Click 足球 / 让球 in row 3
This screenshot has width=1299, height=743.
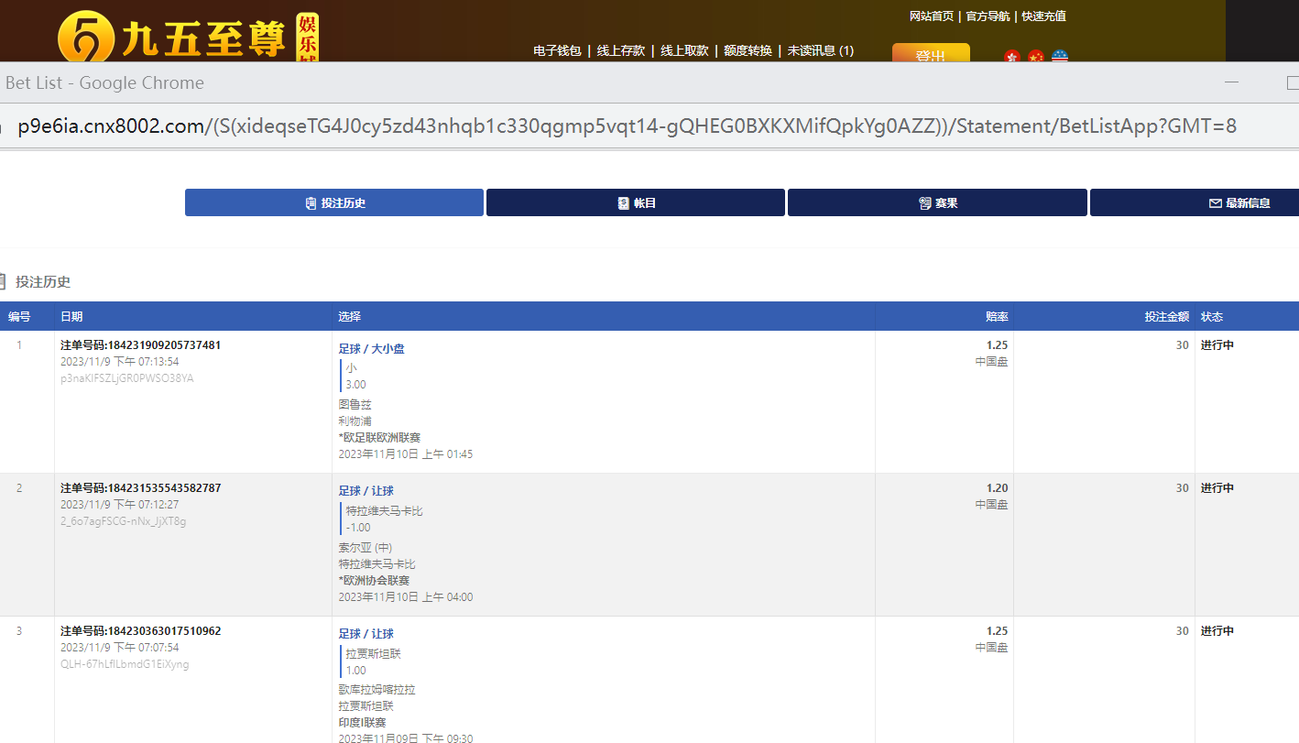[366, 634]
